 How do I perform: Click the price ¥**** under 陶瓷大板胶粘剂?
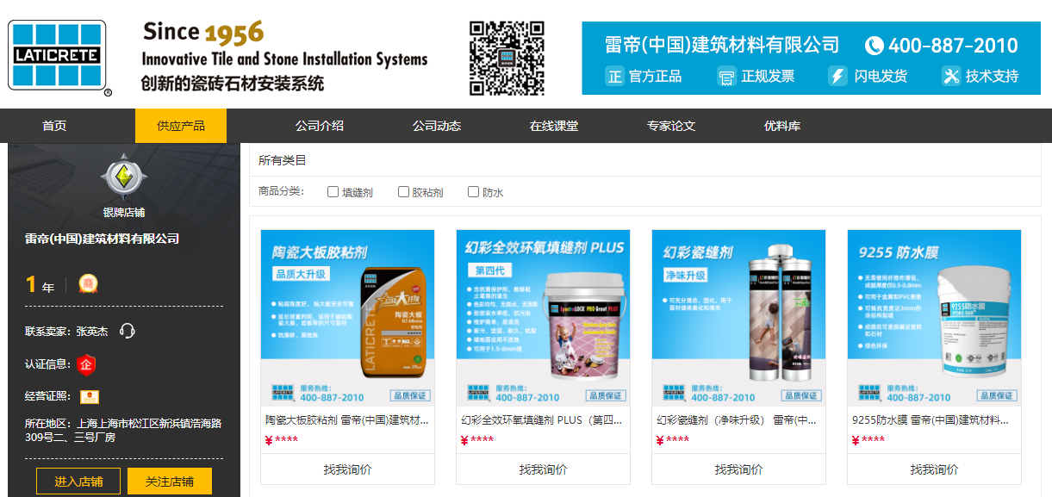point(282,440)
